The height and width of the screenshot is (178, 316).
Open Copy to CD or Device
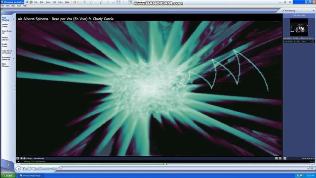(7, 51)
